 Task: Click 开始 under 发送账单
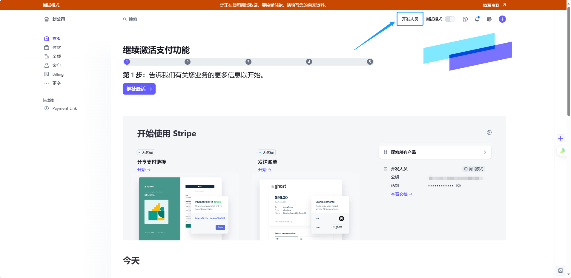265,170
